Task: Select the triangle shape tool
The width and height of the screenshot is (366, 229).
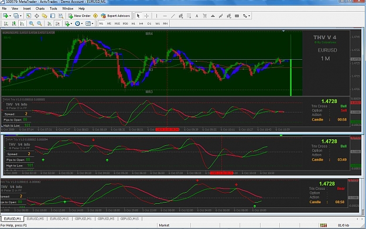Action: (213, 16)
